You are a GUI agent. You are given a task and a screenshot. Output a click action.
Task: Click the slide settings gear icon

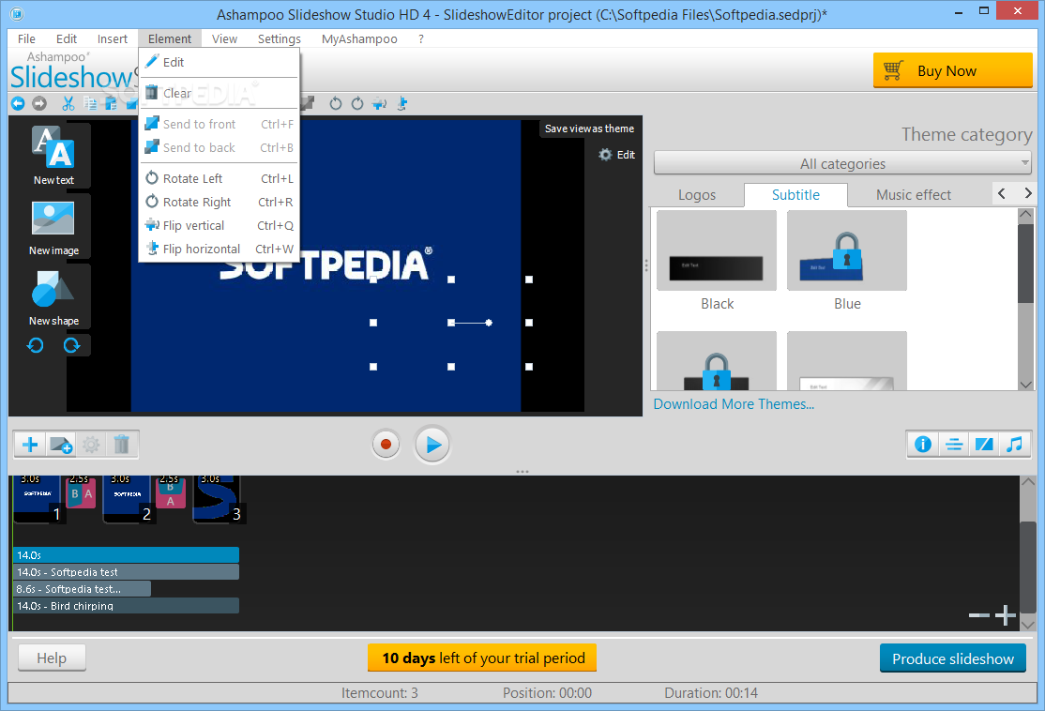pos(91,445)
